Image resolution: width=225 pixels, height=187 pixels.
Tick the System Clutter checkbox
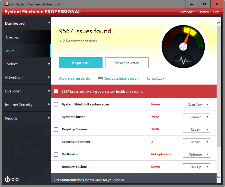(56, 117)
